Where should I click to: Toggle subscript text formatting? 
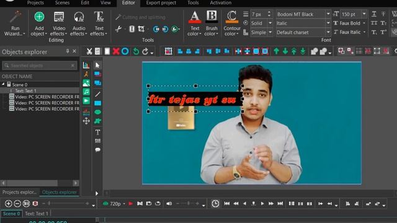(x=374, y=32)
